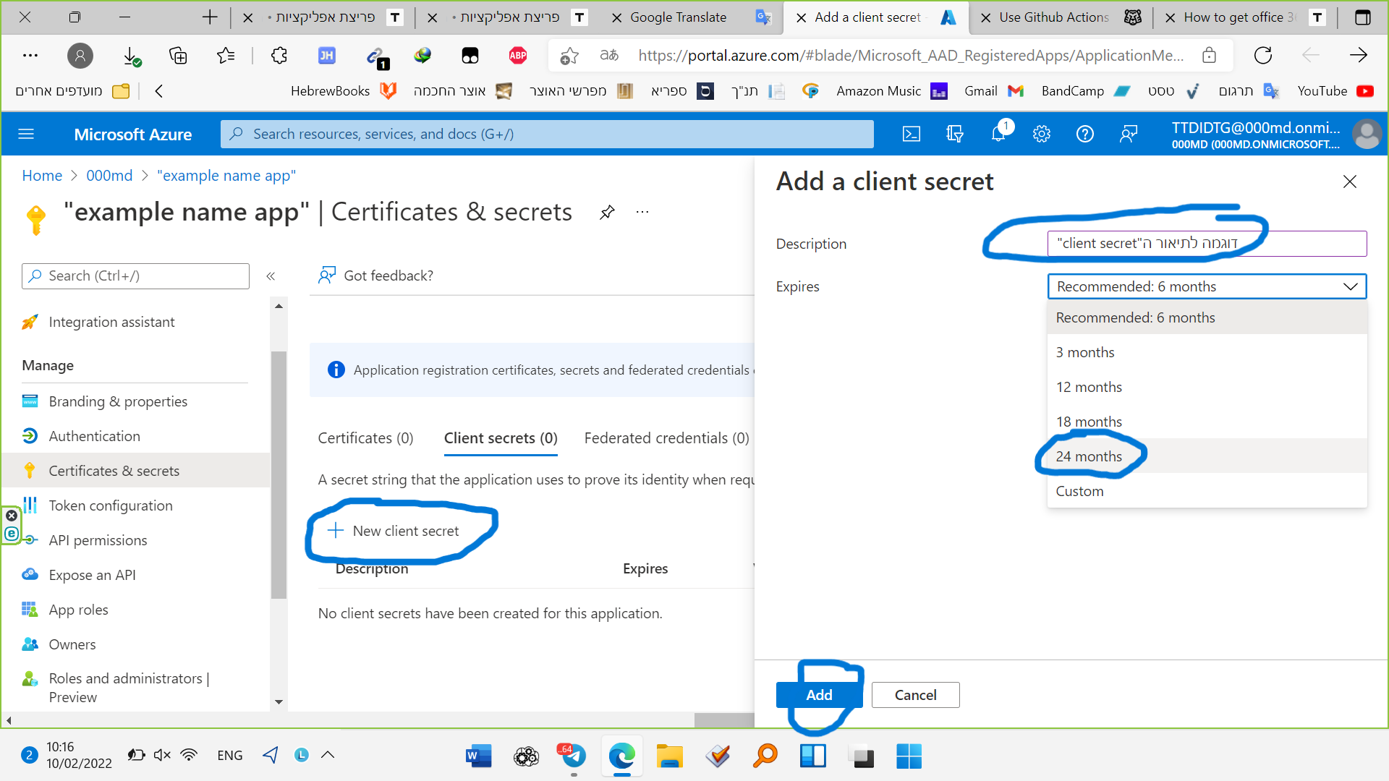Open Azure Cloud Shell icon
The width and height of the screenshot is (1389, 781).
click(912, 134)
